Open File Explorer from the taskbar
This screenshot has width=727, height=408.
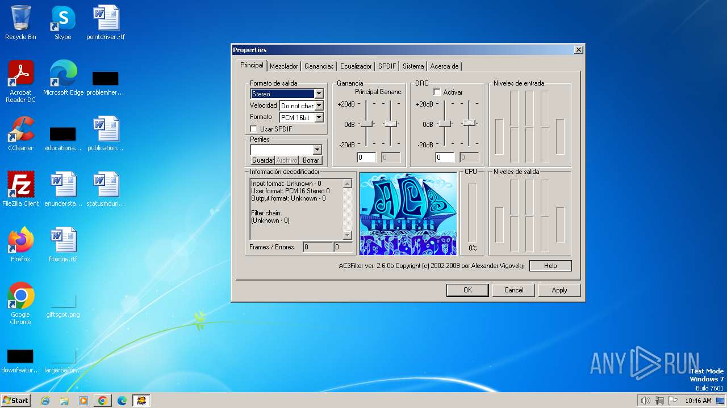point(64,401)
